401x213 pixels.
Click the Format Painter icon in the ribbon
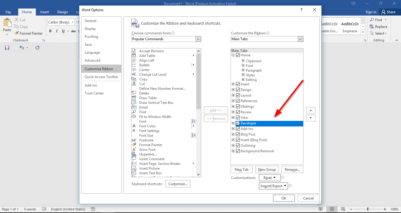[16, 33]
